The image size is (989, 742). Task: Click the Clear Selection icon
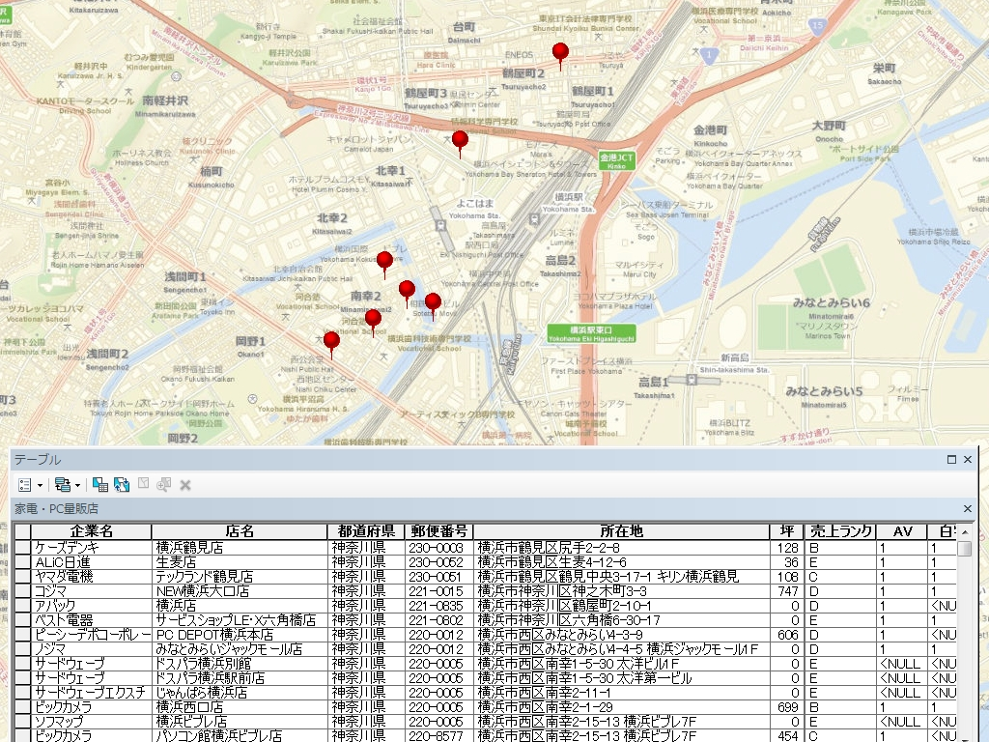144,484
